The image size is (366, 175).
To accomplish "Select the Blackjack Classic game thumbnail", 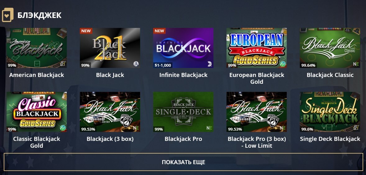I will (330, 48).
